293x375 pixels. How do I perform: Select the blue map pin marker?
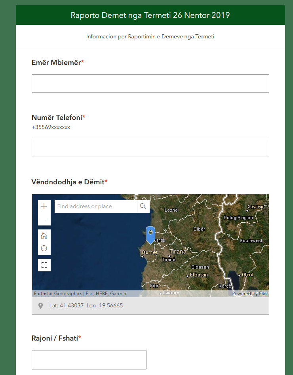pyautogui.click(x=150, y=234)
